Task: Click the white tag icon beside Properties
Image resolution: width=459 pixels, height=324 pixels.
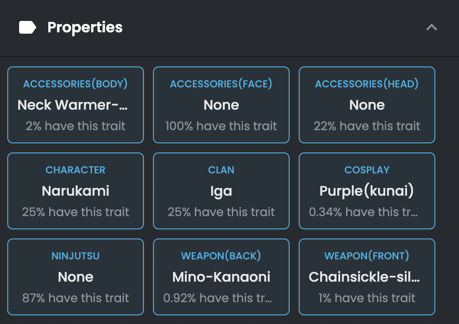Action: [27, 27]
